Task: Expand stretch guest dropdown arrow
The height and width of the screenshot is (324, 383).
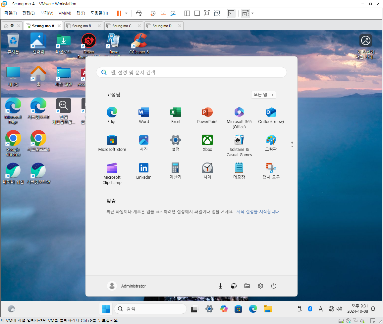Action: (x=252, y=13)
